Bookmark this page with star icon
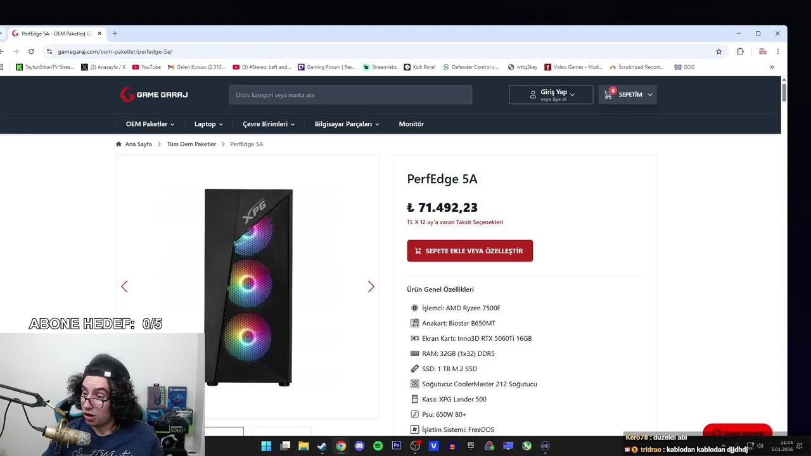The image size is (811, 456). click(x=718, y=51)
